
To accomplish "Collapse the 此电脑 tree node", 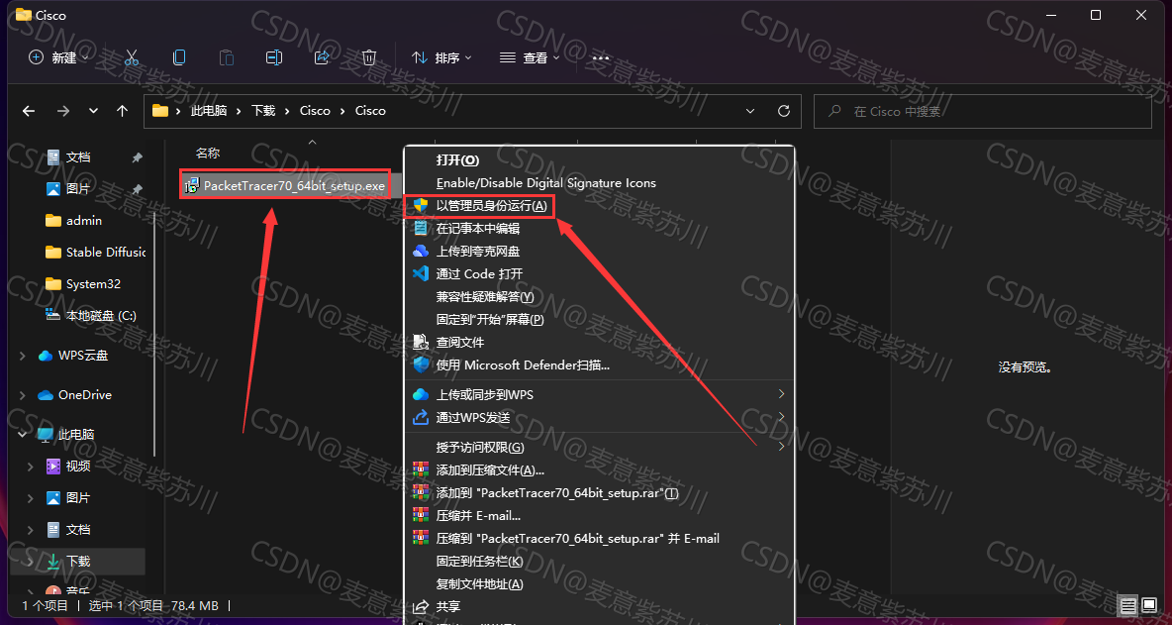I will coord(22,435).
